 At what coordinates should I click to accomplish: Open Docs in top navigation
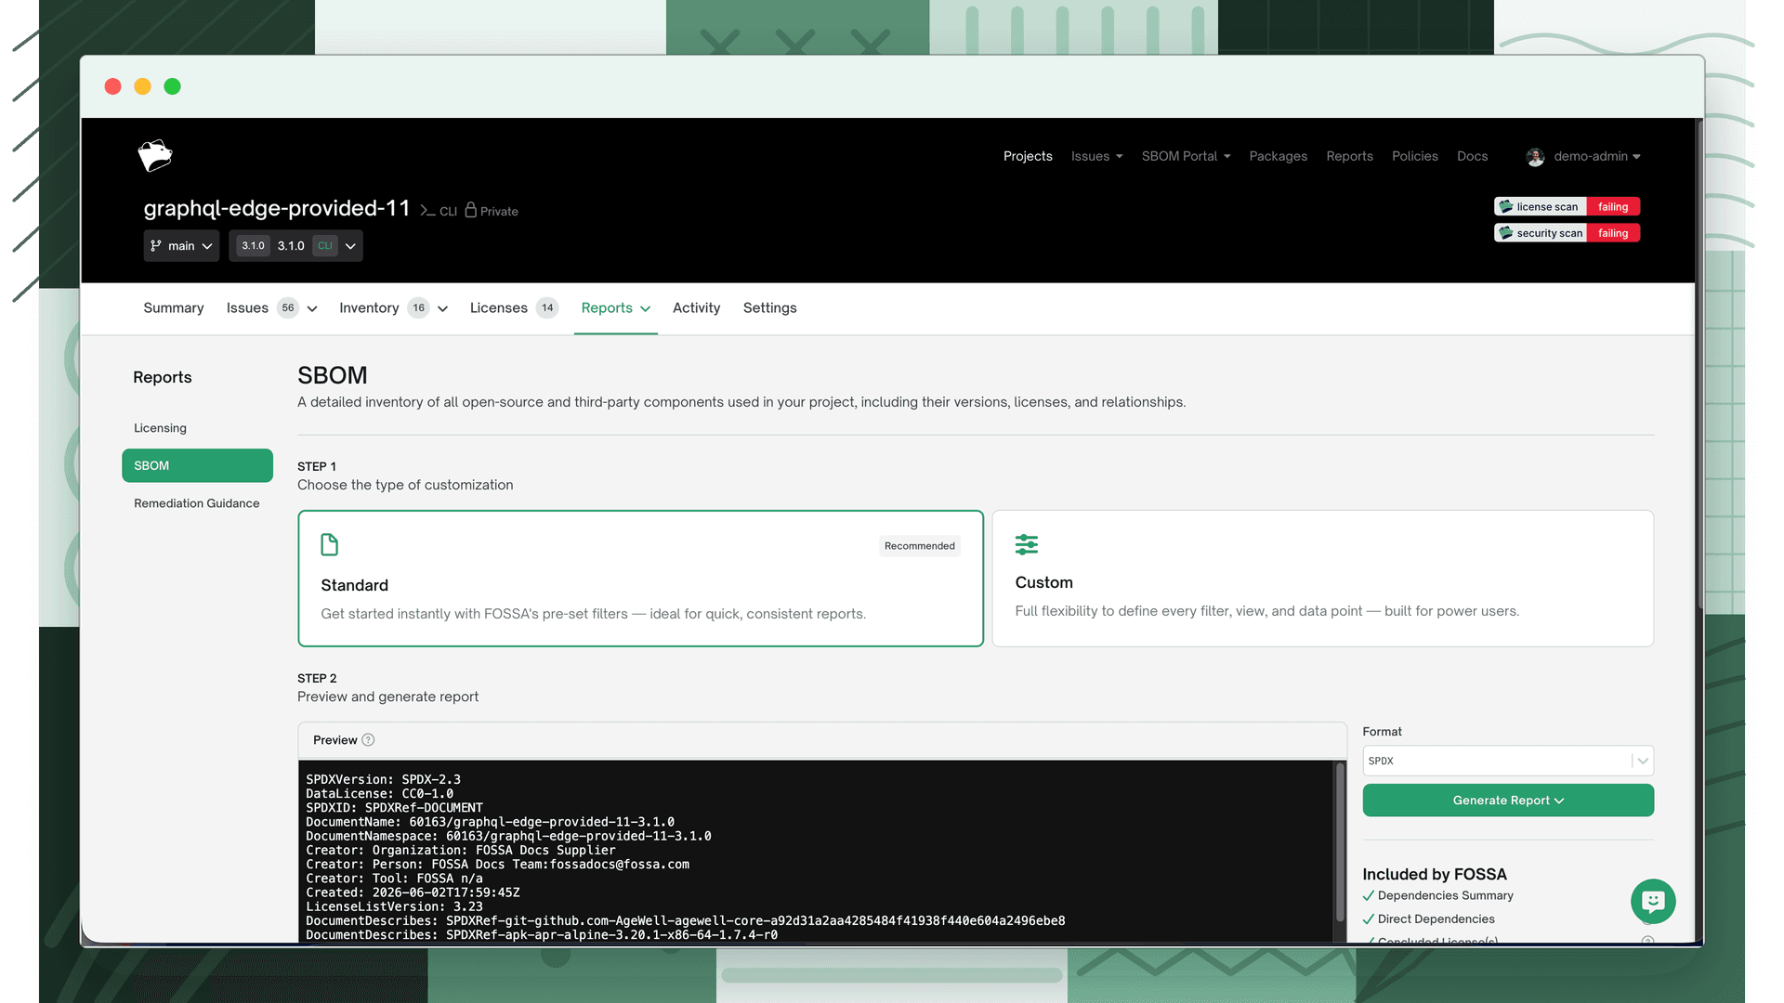(1472, 156)
